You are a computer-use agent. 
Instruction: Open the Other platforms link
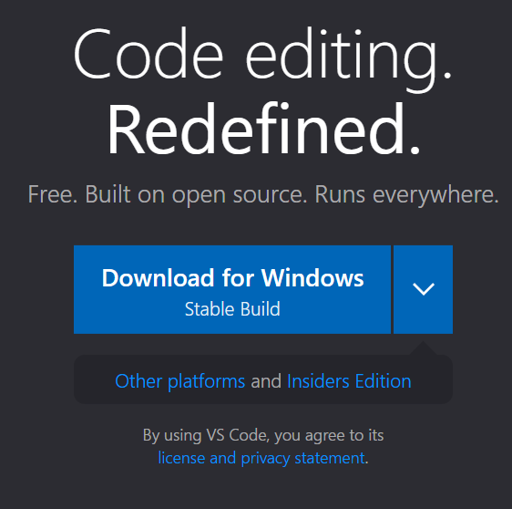coord(179,381)
